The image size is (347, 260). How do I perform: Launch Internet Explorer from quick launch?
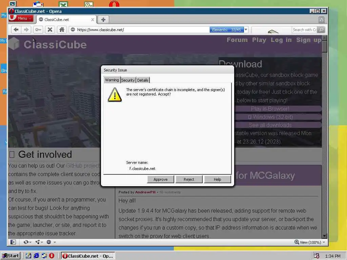(36, 256)
